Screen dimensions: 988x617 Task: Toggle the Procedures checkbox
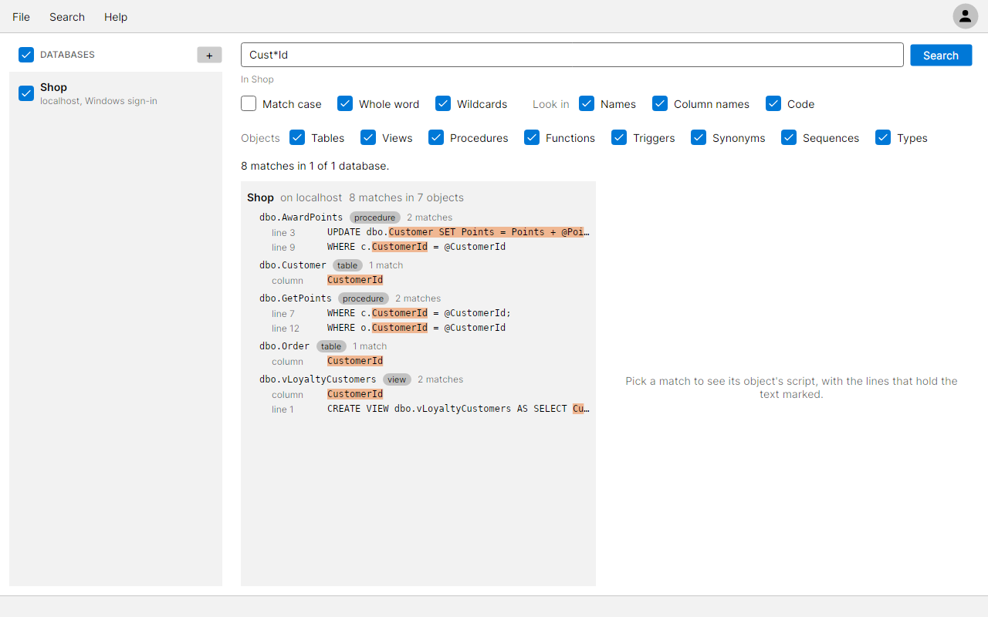pyautogui.click(x=436, y=137)
